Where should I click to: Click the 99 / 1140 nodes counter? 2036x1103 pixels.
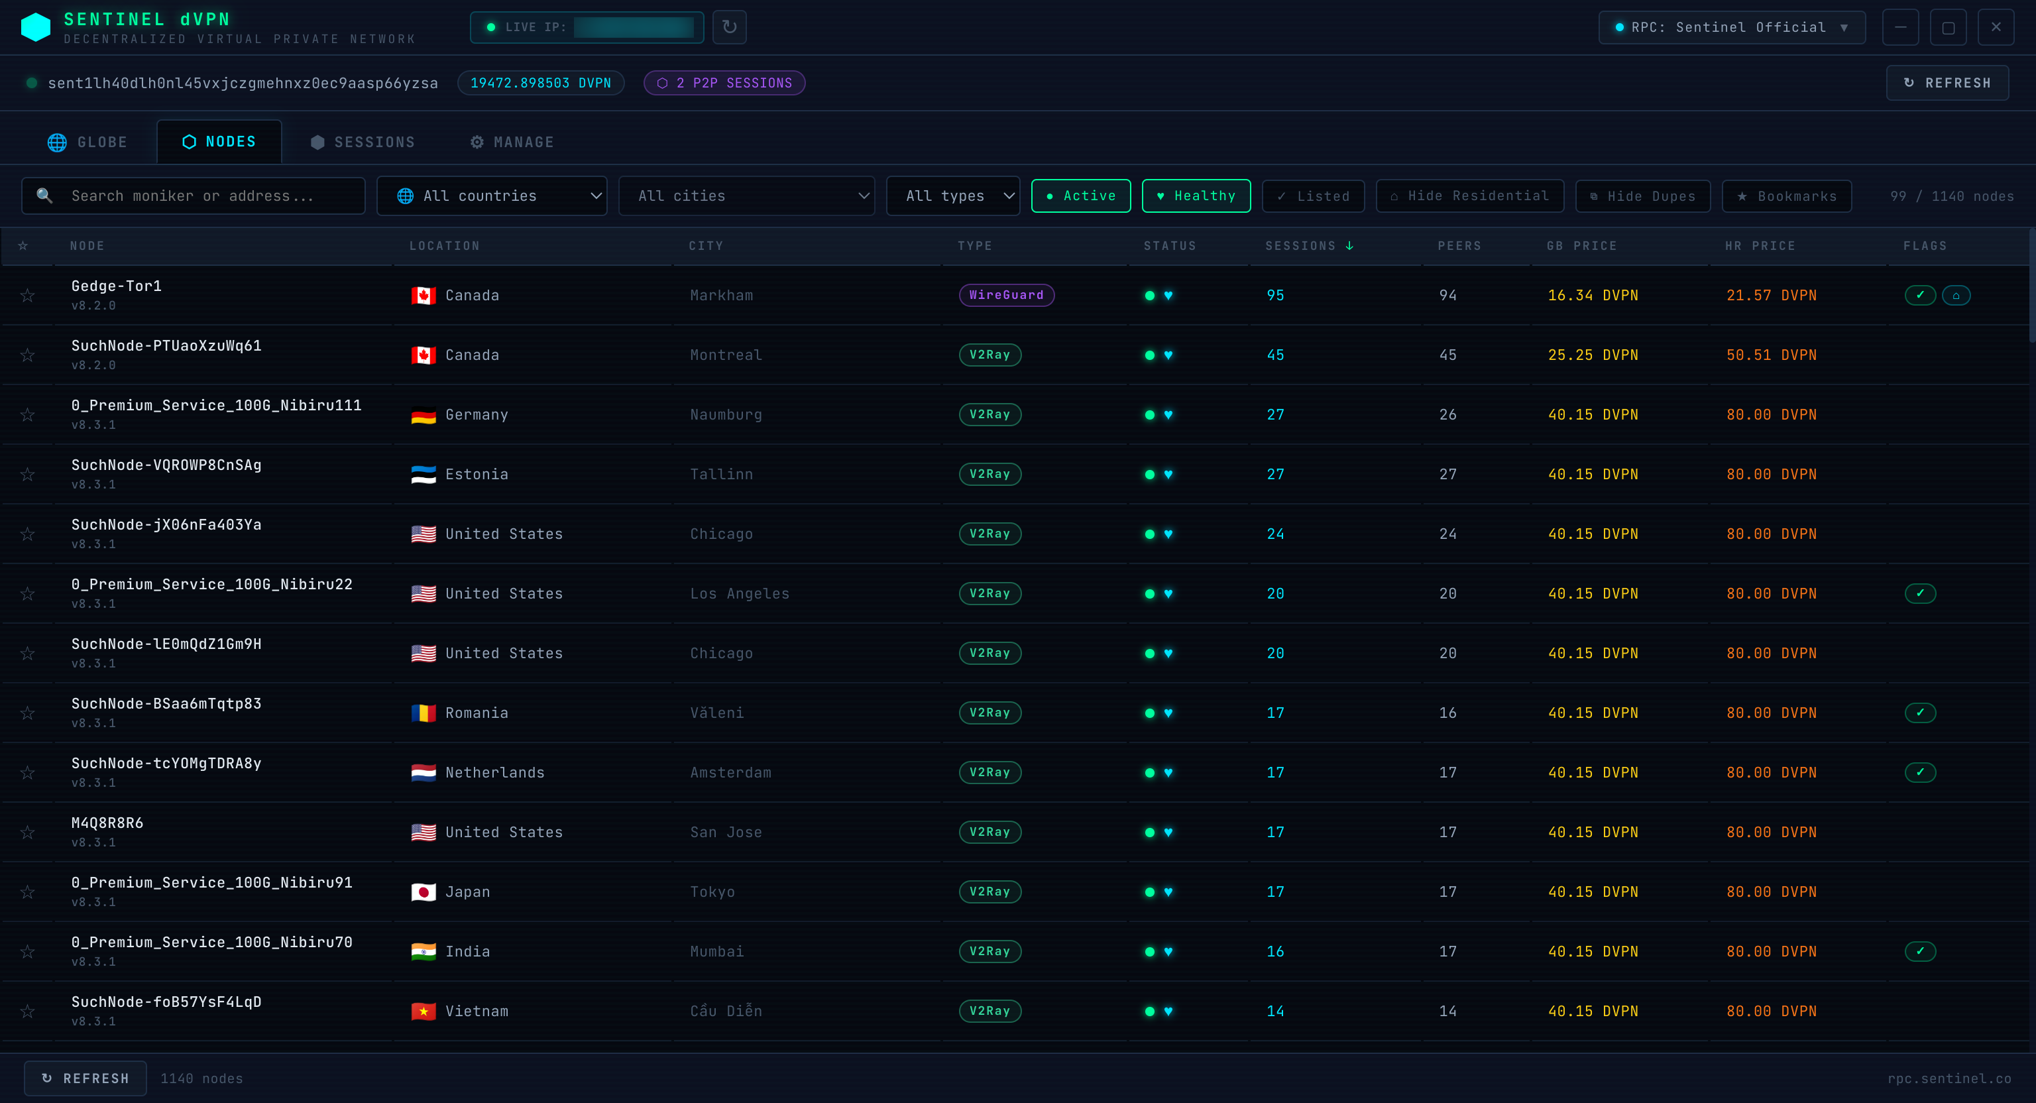point(1951,196)
